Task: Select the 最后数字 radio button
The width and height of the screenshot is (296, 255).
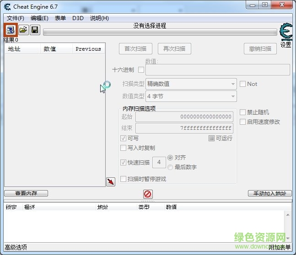Action: [170, 167]
